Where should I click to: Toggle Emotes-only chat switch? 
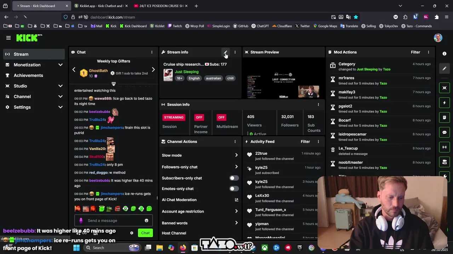[x=234, y=189]
